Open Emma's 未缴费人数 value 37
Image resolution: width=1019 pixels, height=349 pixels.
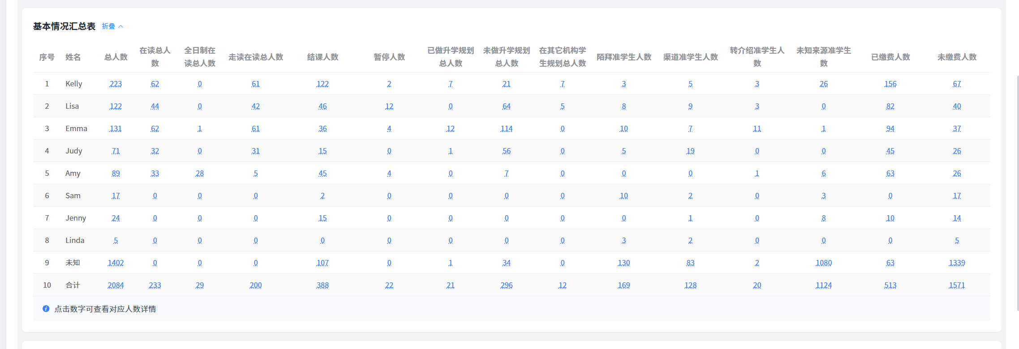tap(957, 128)
